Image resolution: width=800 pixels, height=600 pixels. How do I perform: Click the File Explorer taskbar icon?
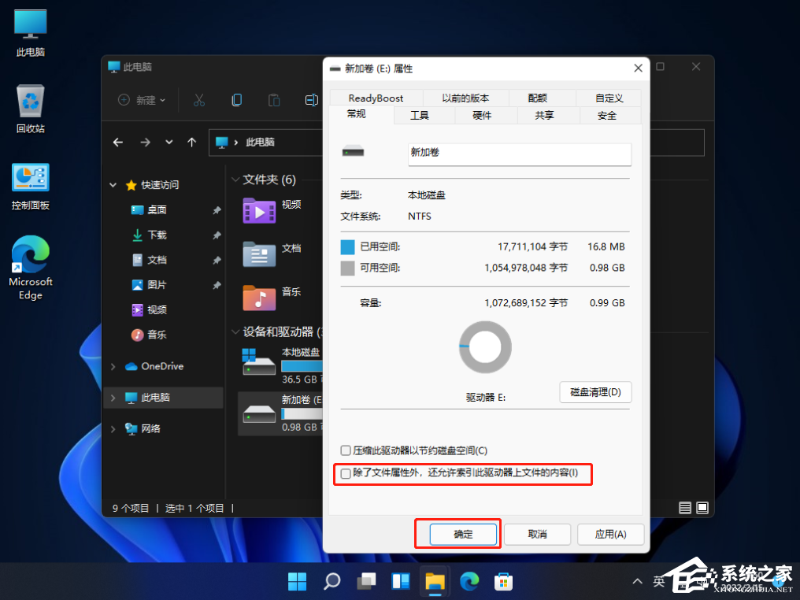tap(435, 581)
